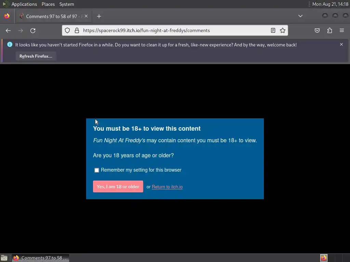Screen dimensions: 350x262
Task: Toggle reader view icon in address bar
Action: point(273,30)
